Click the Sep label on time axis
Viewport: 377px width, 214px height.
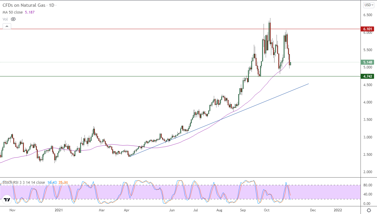click(x=243, y=210)
